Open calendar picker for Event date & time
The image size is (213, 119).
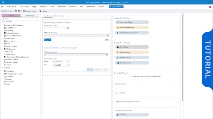click(x=68, y=28)
